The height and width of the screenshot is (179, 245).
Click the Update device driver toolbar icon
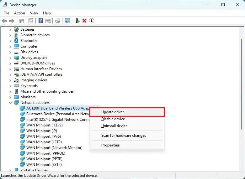57,21
